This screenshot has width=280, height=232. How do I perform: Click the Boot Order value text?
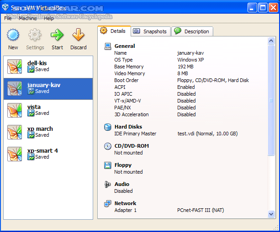213,80
